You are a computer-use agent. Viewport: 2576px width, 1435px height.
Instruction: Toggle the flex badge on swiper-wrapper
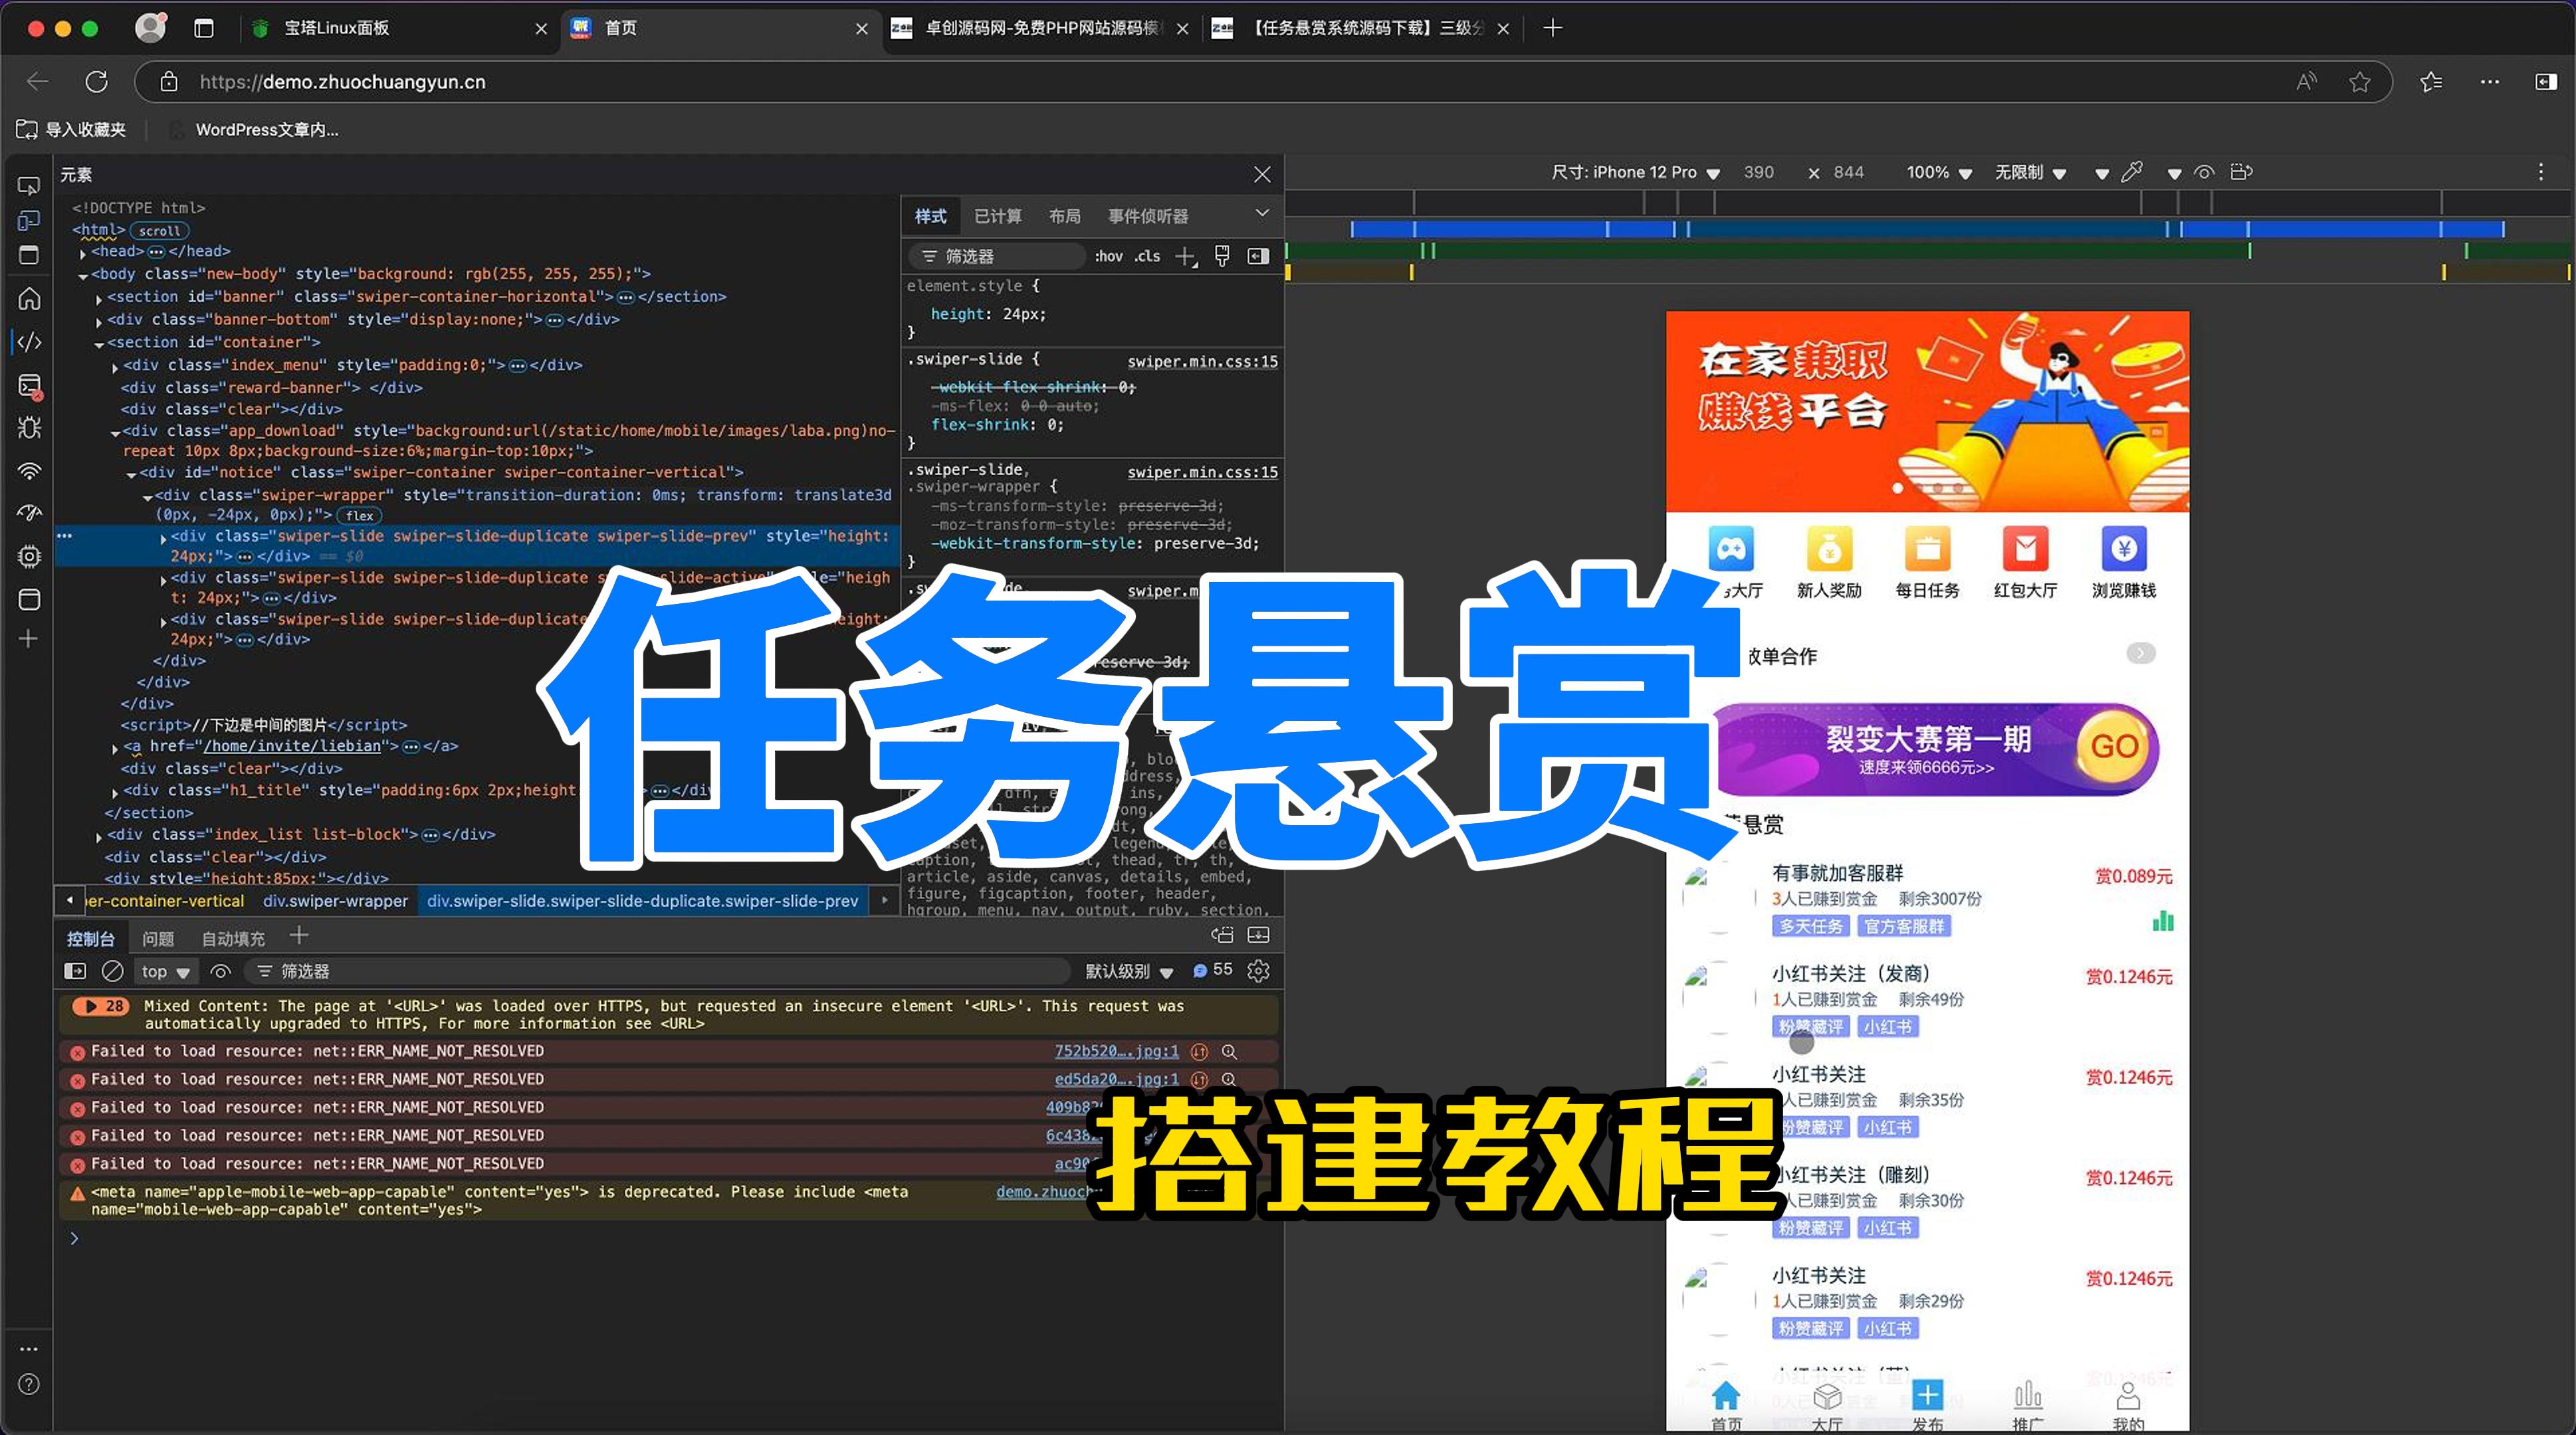(360, 516)
